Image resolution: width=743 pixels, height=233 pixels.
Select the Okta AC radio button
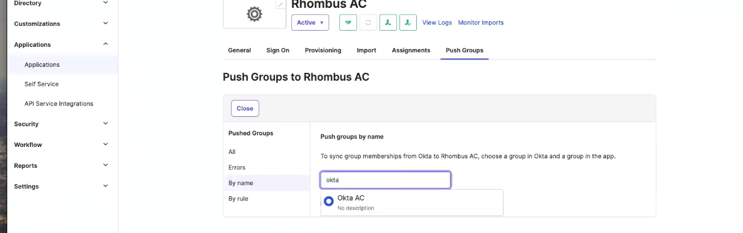coord(328,201)
